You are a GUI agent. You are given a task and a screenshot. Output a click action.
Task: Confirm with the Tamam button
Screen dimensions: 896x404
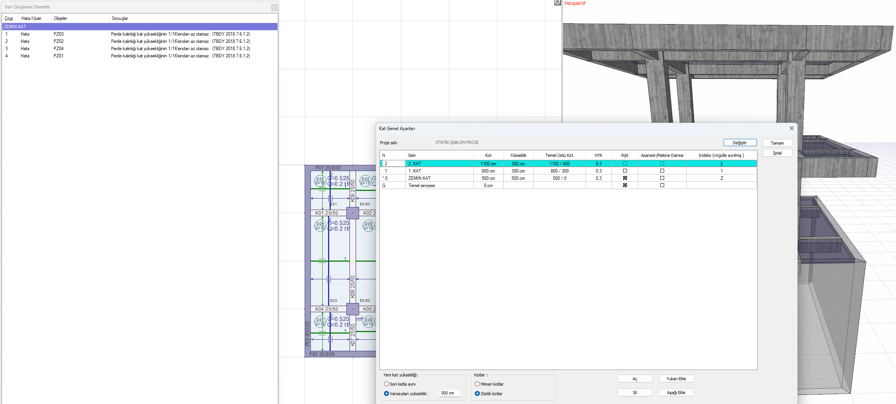777,143
